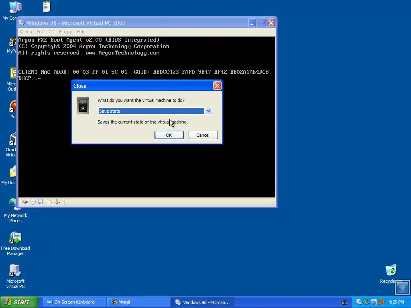The image size is (411, 308).
Task: Click the Windows 98 - Microsoft Virtual PC taskbar button
Action: (x=203, y=302)
